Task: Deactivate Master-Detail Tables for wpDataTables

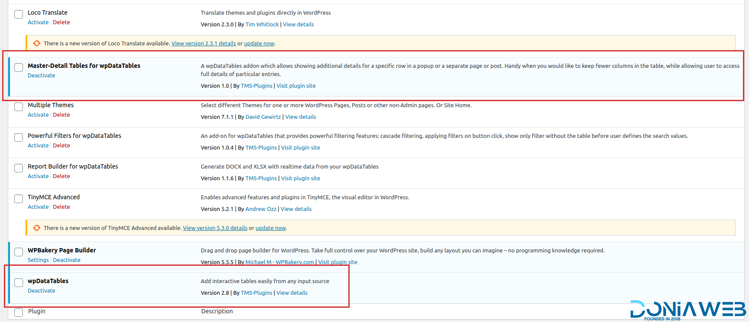Action: pos(42,76)
